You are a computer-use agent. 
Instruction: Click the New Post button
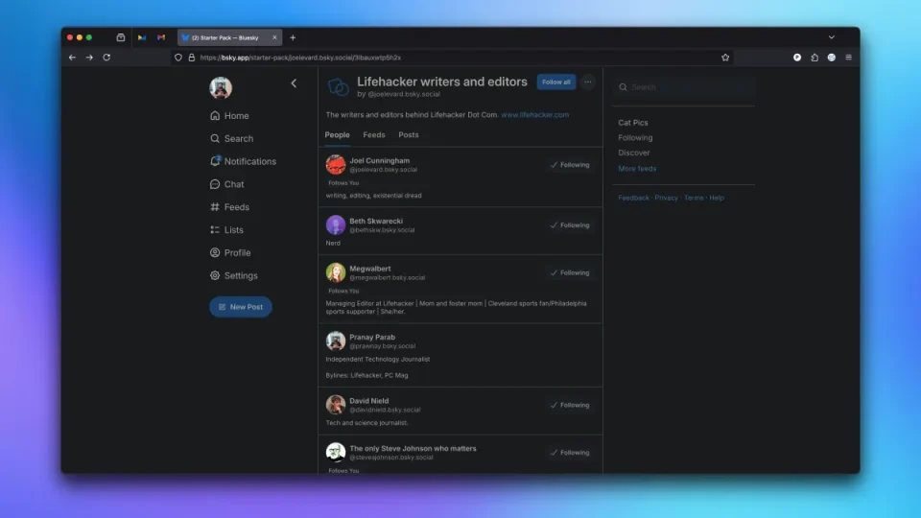[x=241, y=307]
